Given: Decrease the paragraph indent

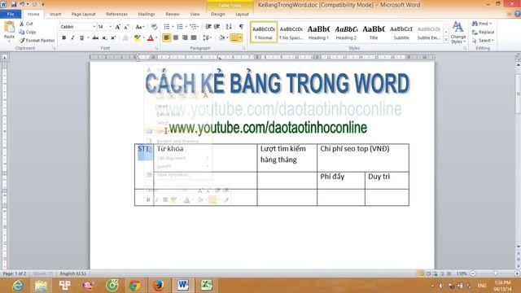Looking at the screenshot, I should point(208,27).
